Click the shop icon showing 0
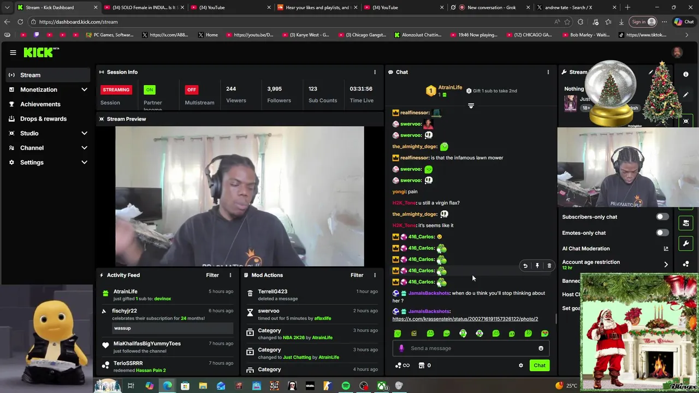The height and width of the screenshot is (393, 699). [425, 366]
